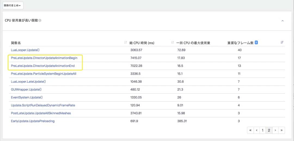Go to previous page pagination button
This screenshot has width=294, height=141.
pos(257,130)
